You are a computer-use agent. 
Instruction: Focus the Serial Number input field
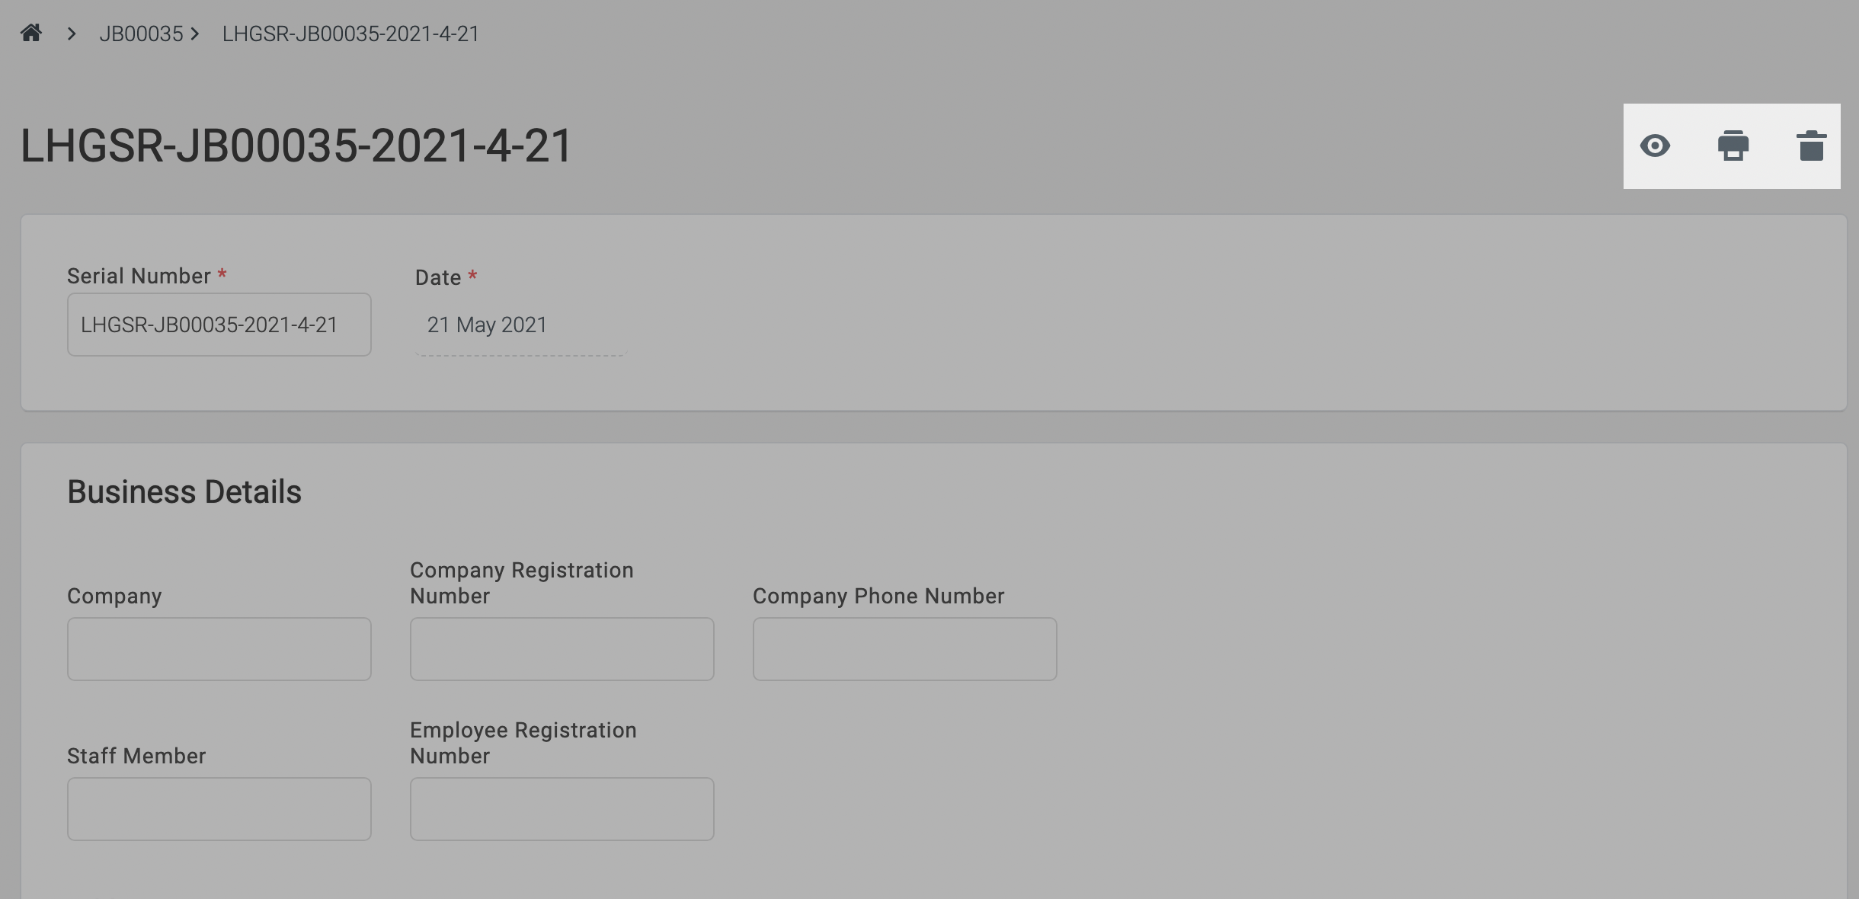point(219,325)
